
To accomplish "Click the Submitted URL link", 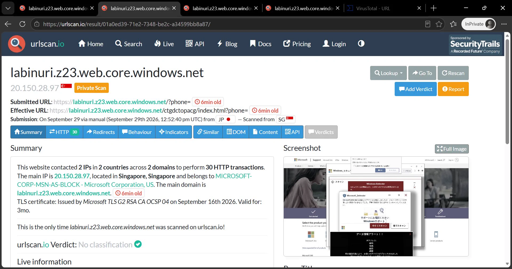I will [x=122, y=102].
